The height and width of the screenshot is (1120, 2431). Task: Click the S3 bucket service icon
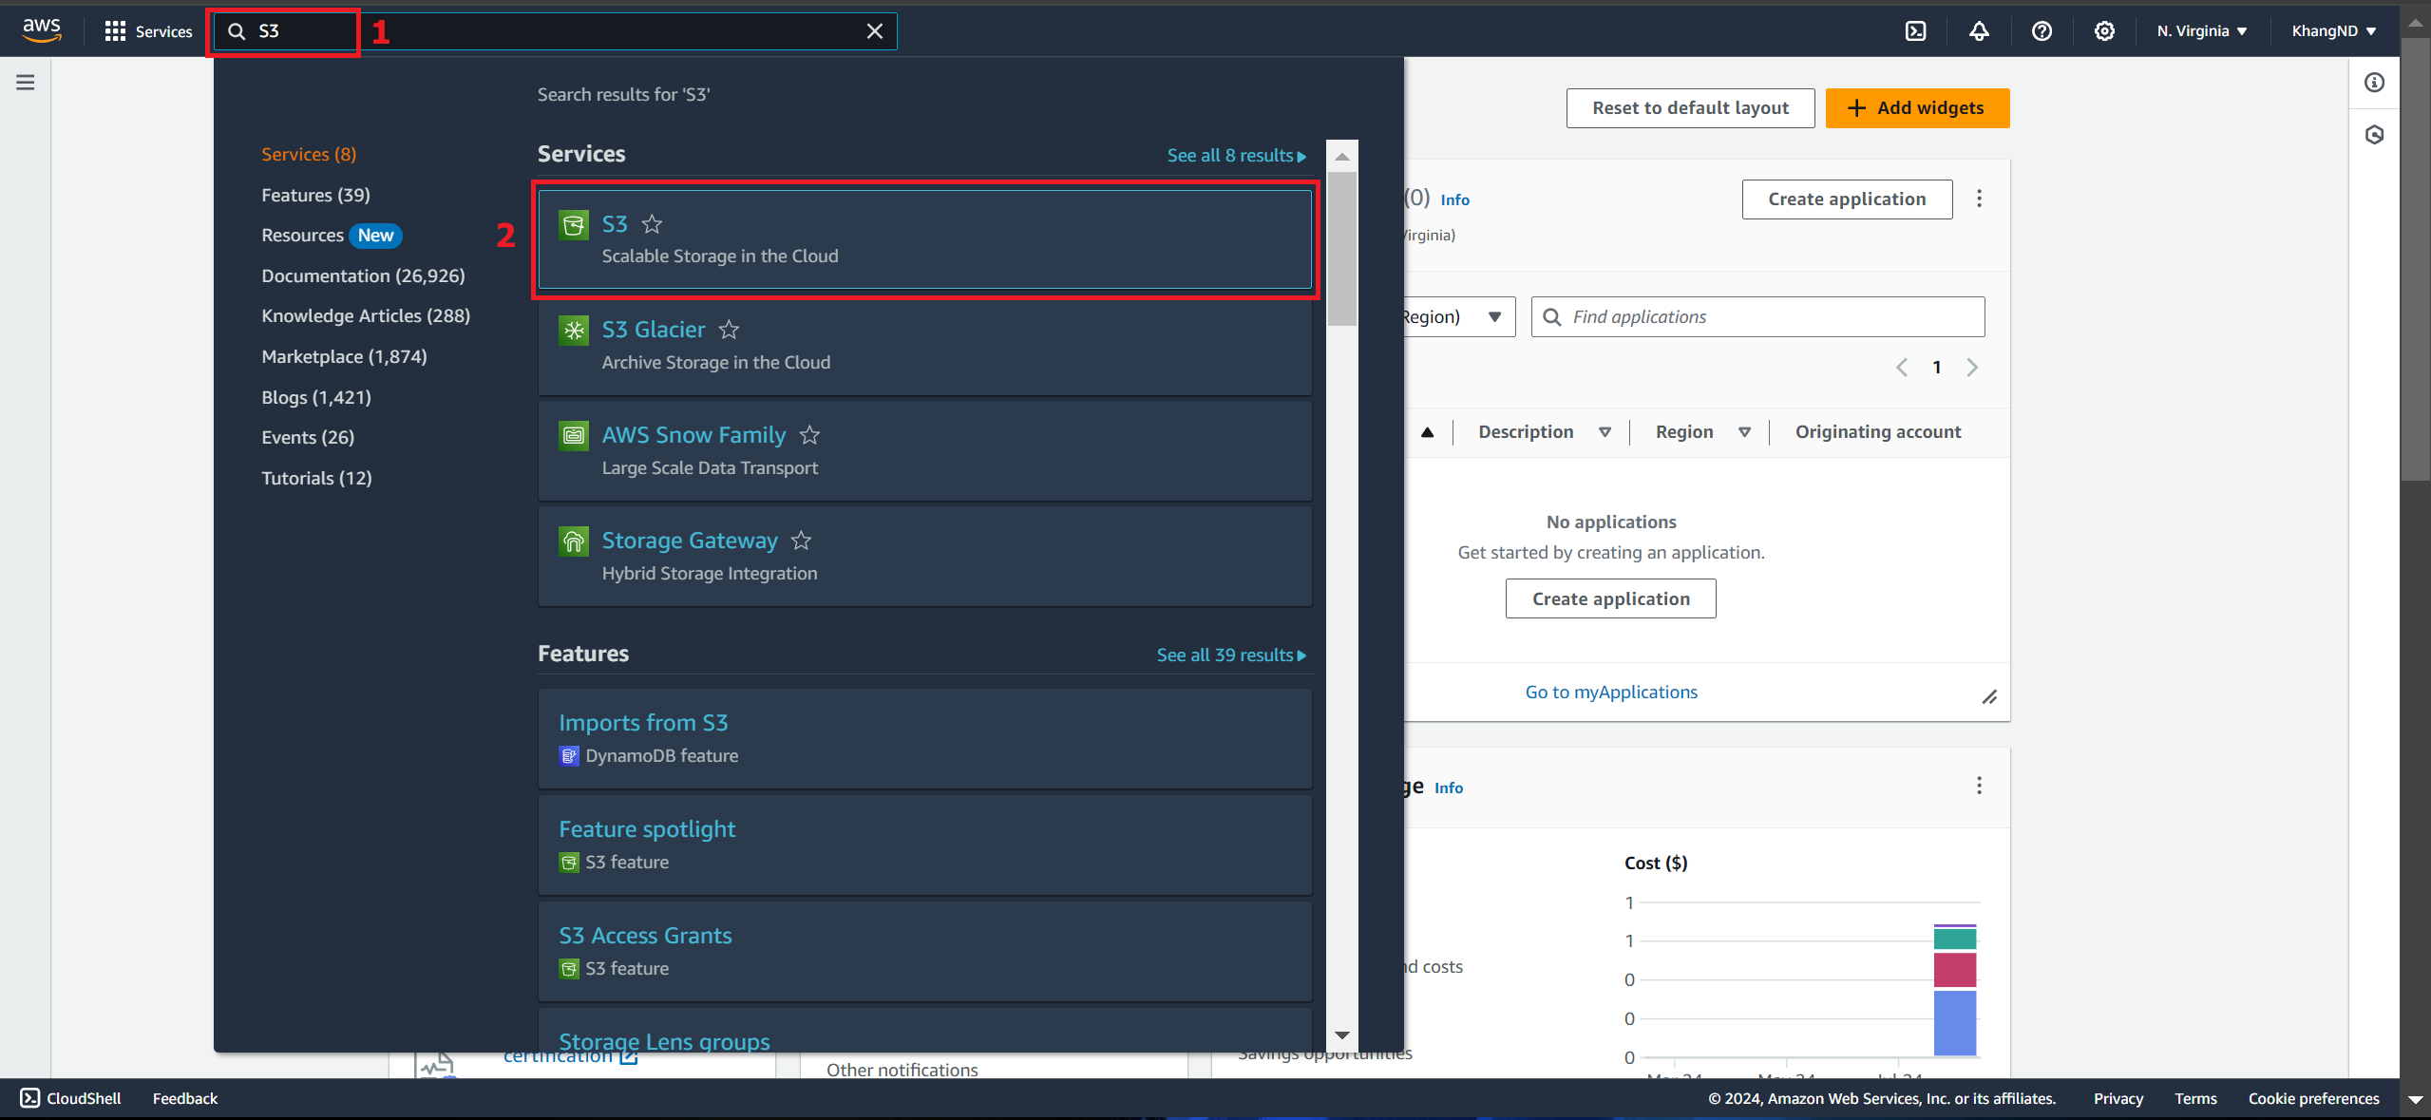pyautogui.click(x=574, y=225)
